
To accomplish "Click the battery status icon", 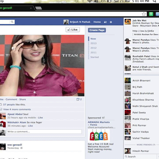I will click(109, 1).
